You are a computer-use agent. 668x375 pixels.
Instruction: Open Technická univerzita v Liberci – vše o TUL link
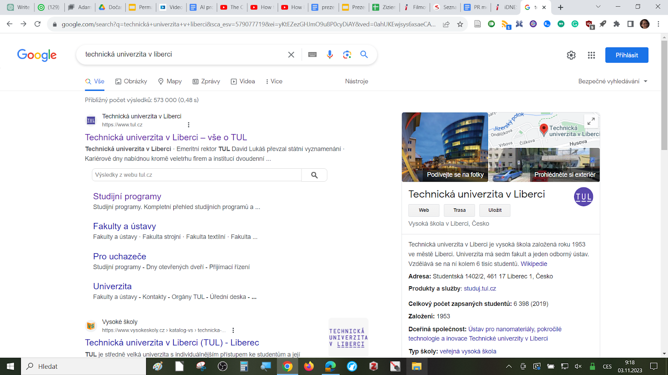[x=166, y=137]
